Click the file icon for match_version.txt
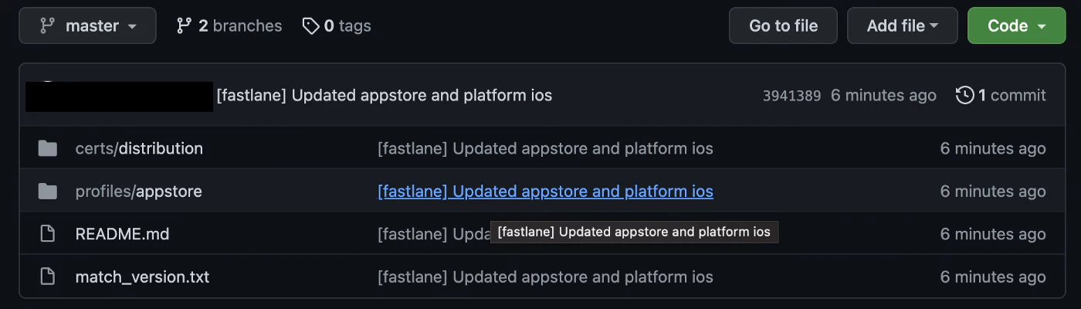1081x309 pixels. [48, 277]
